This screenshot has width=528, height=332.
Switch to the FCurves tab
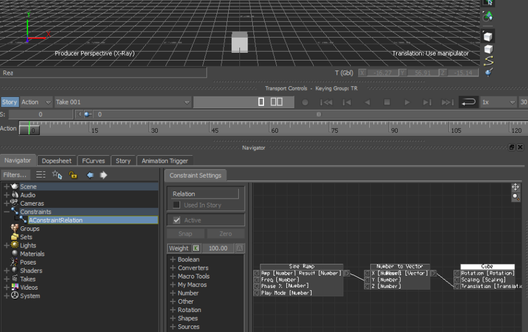click(93, 160)
